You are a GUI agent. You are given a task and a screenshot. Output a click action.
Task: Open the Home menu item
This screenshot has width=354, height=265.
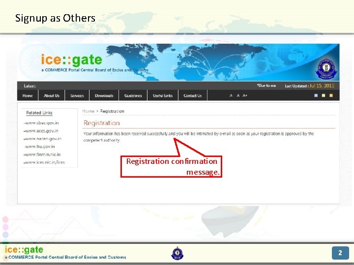[28, 96]
